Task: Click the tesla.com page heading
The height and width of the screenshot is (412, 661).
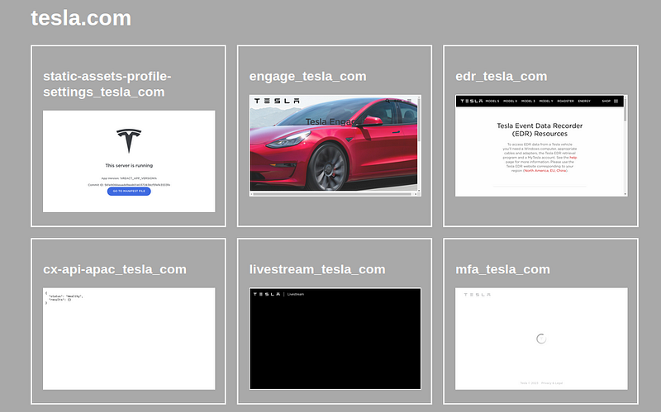Action: pyautogui.click(x=81, y=18)
